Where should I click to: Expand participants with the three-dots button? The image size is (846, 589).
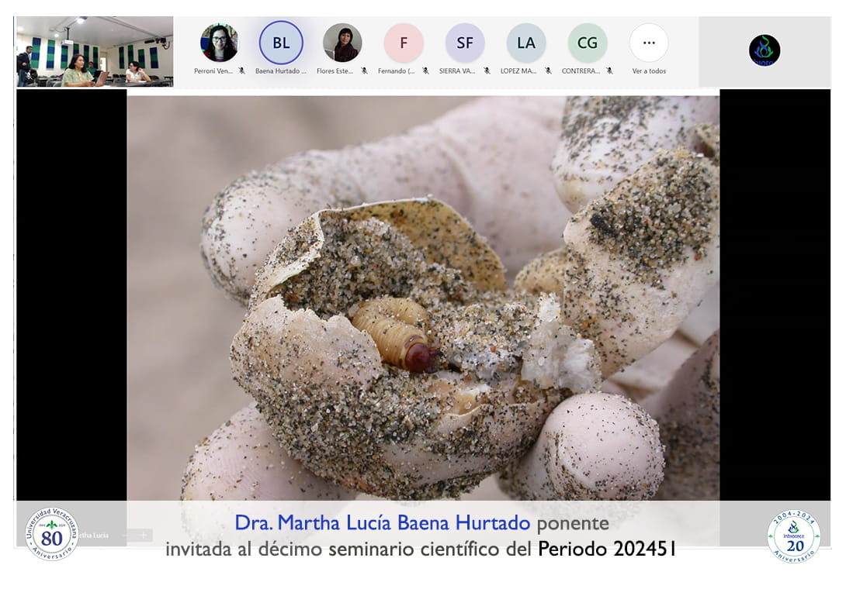pos(649,43)
